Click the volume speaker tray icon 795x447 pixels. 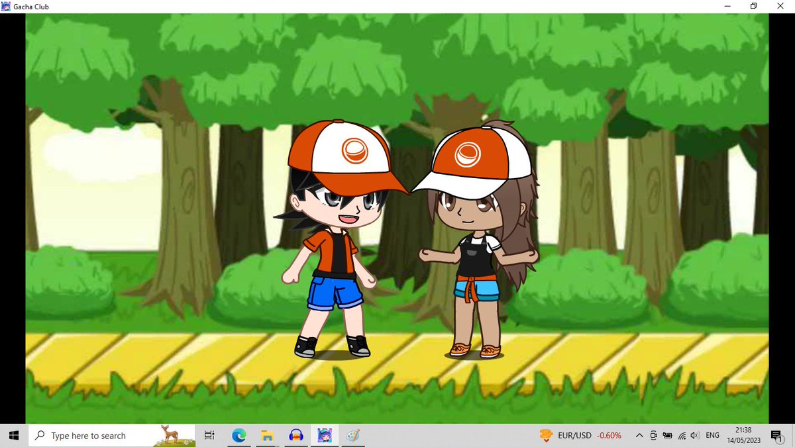(x=694, y=435)
